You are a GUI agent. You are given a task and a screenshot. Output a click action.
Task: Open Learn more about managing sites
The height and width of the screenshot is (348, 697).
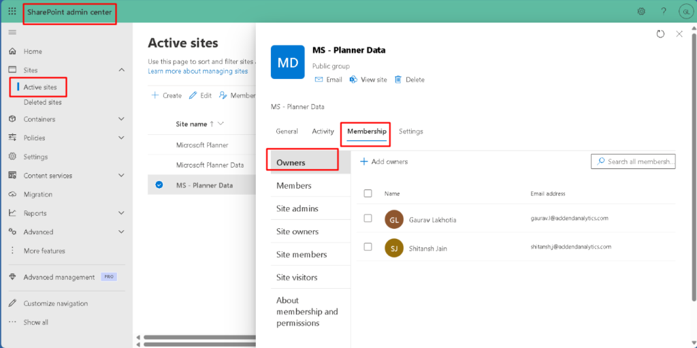coord(198,72)
